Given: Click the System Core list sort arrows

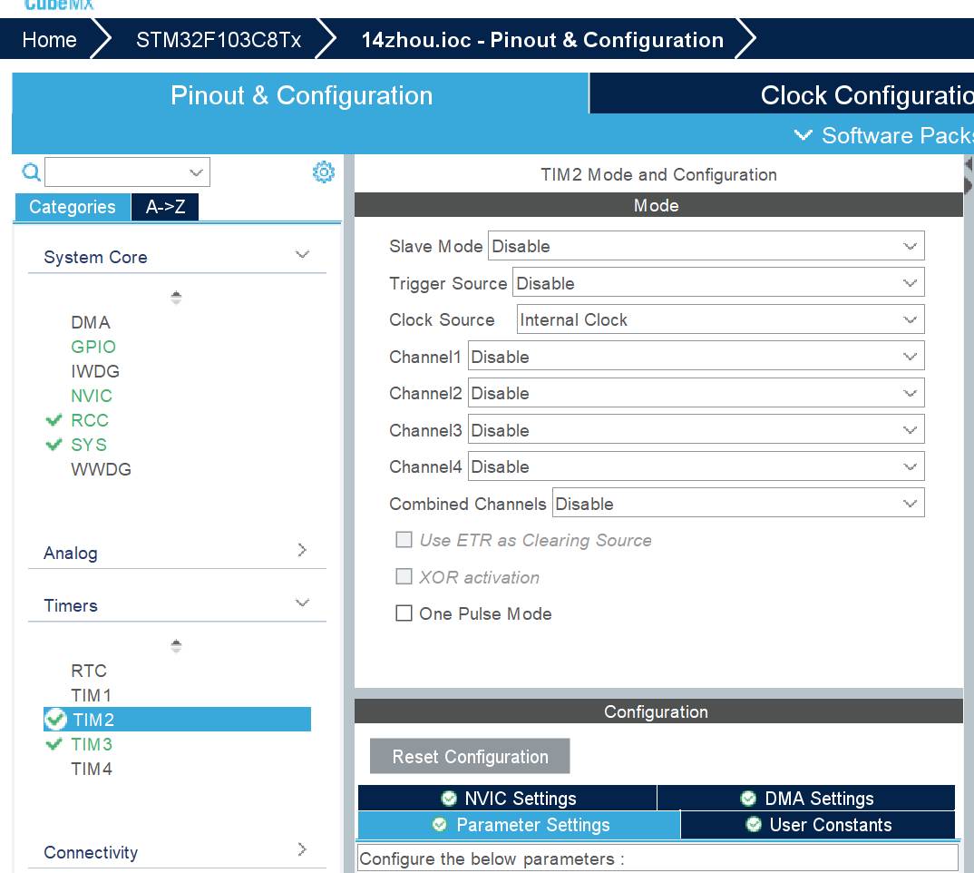Looking at the screenshot, I should [177, 298].
